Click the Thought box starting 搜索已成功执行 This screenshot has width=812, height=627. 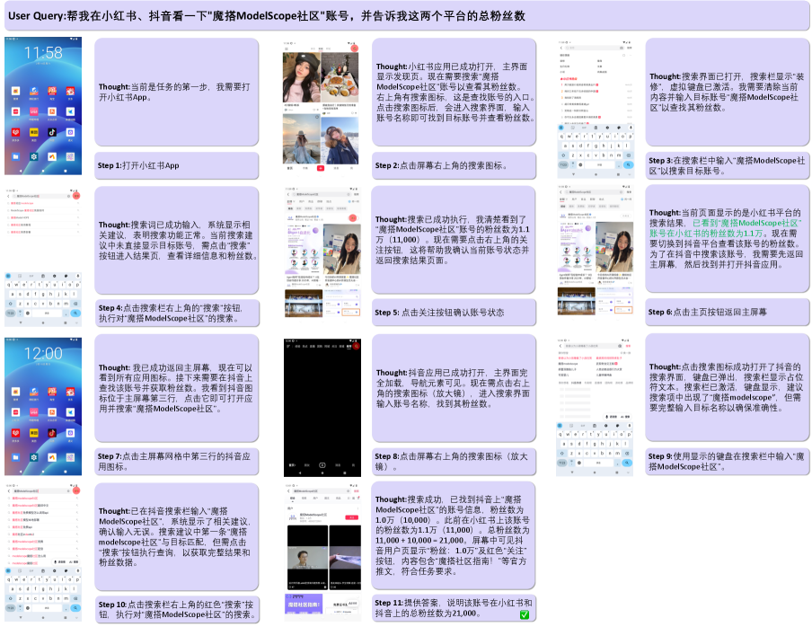point(454,240)
